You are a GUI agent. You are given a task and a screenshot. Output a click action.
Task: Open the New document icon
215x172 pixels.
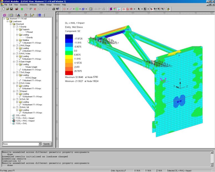pos(3,9)
